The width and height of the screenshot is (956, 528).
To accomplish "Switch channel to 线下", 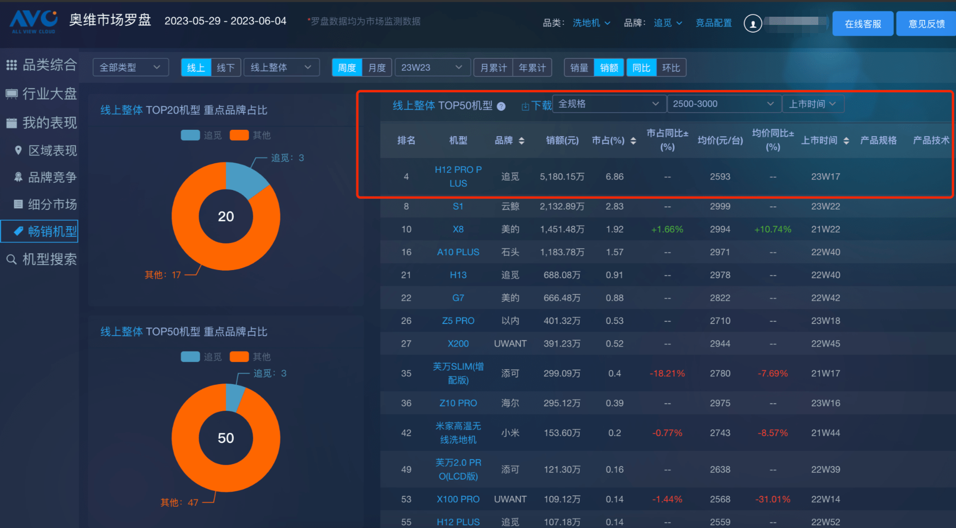I will [x=226, y=67].
